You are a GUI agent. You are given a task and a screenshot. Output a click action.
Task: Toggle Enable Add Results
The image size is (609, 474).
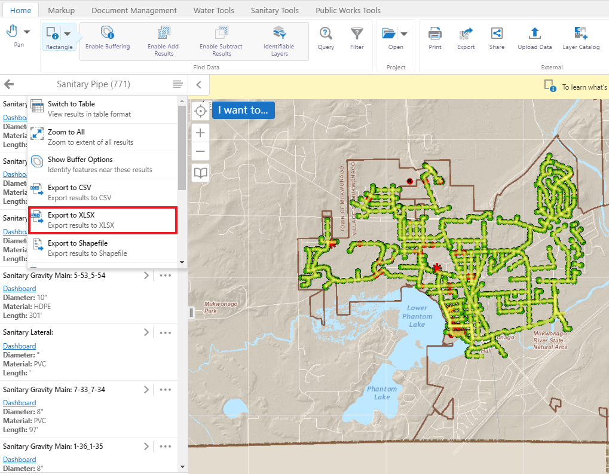coord(164,41)
